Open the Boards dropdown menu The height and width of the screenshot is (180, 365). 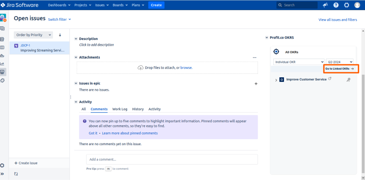[x=120, y=5]
